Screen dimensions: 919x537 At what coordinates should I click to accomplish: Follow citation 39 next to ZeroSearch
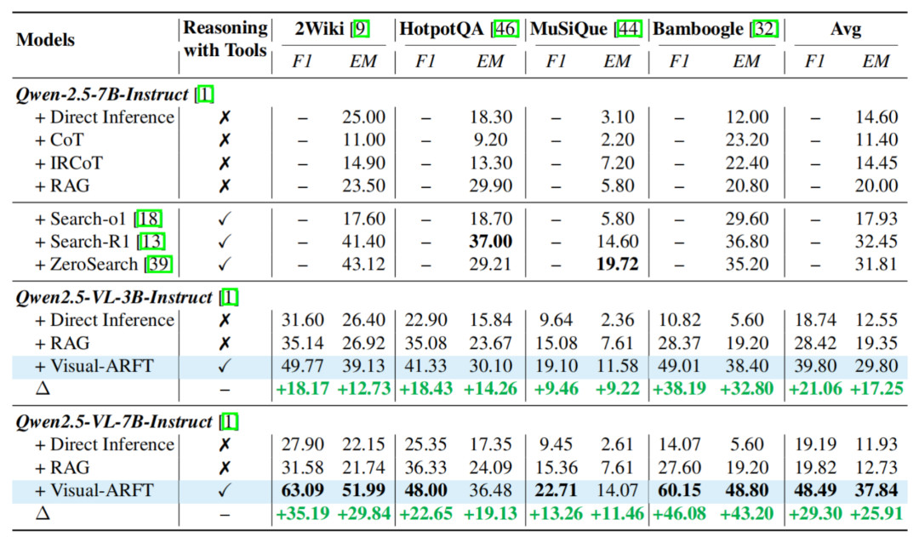(x=158, y=264)
